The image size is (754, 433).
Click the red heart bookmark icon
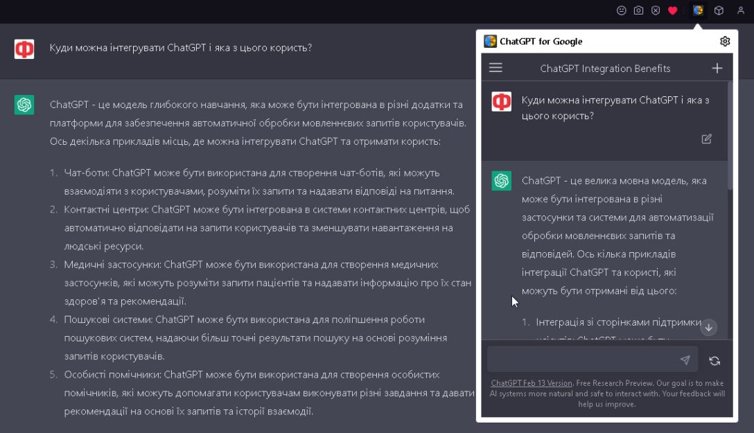(x=672, y=10)
